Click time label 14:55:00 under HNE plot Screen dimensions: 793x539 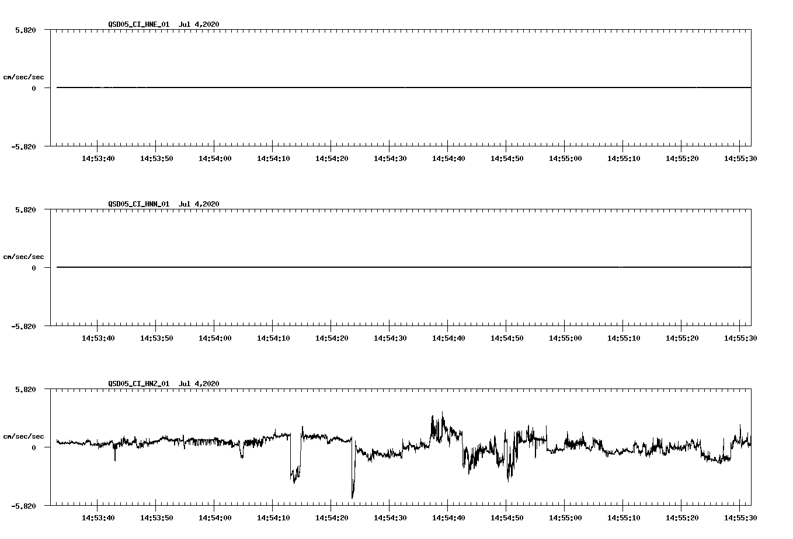565,159
